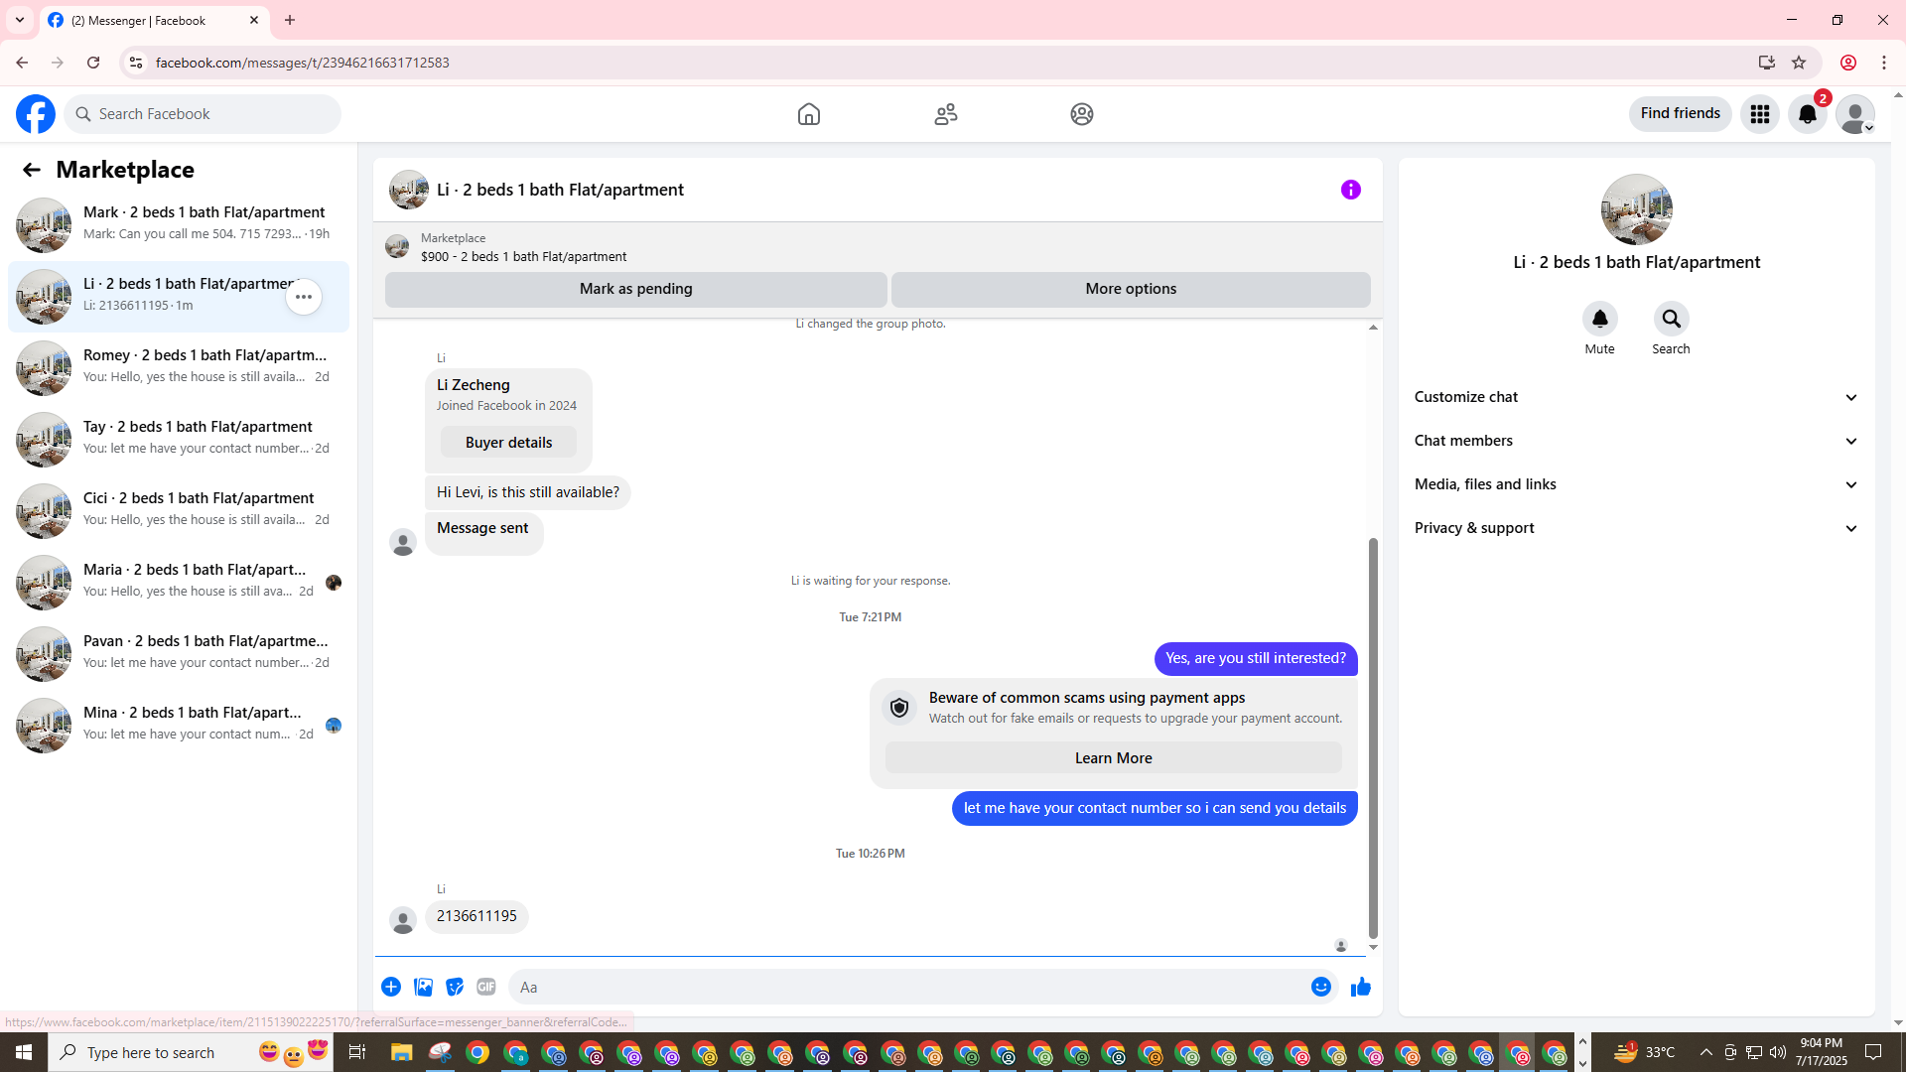The image size is (1906, 1072).
Task: Open Maria's apartment conversation
Action: click(x=179, y=582)
